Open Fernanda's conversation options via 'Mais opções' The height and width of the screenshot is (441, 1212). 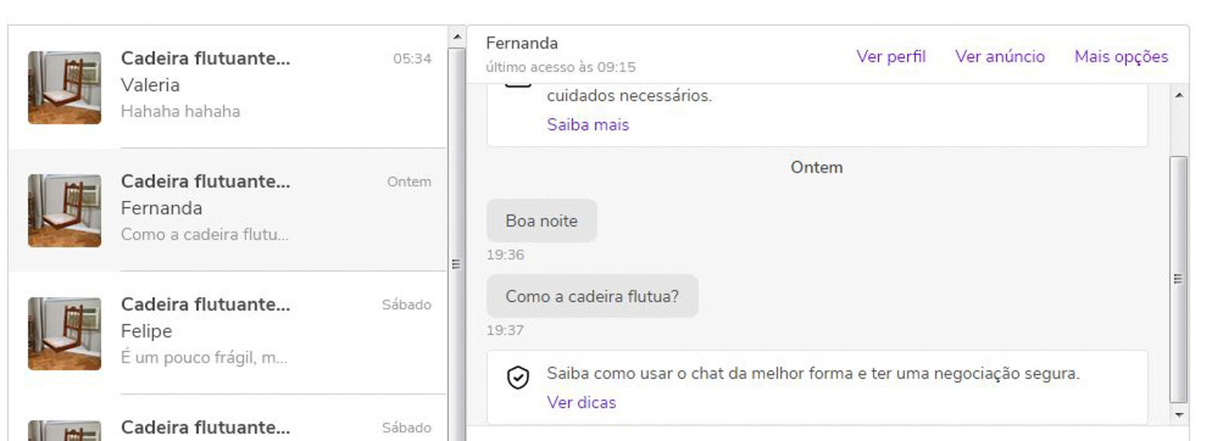click(x=1120, y=57)
